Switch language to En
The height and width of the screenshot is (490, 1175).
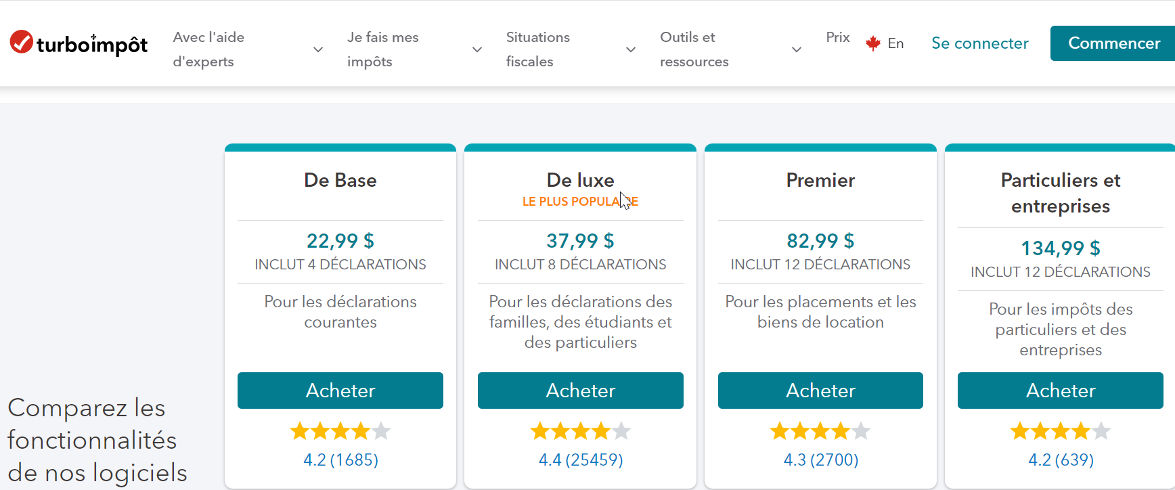pos(895,43)
